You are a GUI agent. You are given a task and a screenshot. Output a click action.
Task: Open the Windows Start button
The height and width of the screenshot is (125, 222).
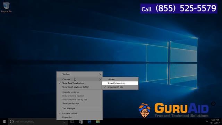pyautogui.click(x=4, y=122)
